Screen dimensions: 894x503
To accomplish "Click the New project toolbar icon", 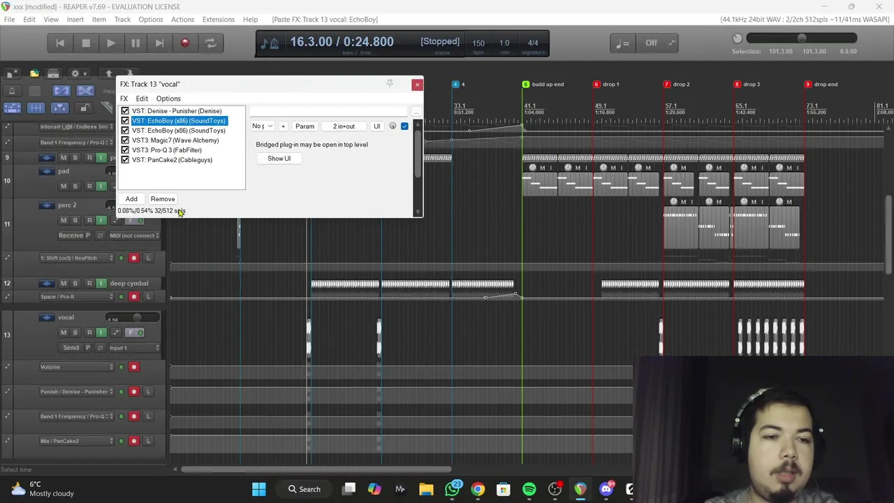I will point(12,73).
